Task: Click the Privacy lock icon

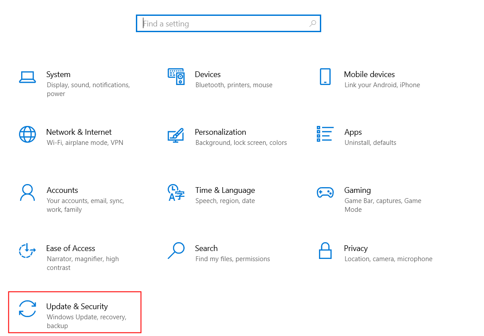Action: pos(325,251)
